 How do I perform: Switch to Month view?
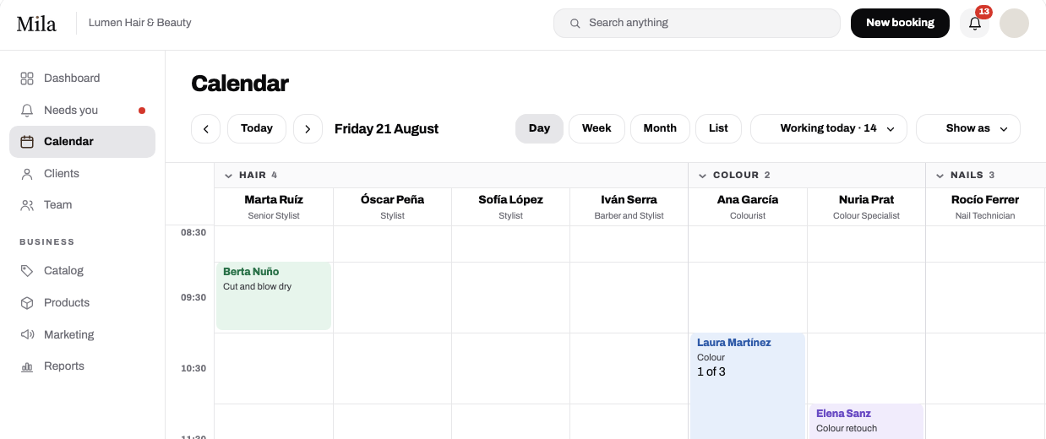pyautogui.click(x=660, y=129)
